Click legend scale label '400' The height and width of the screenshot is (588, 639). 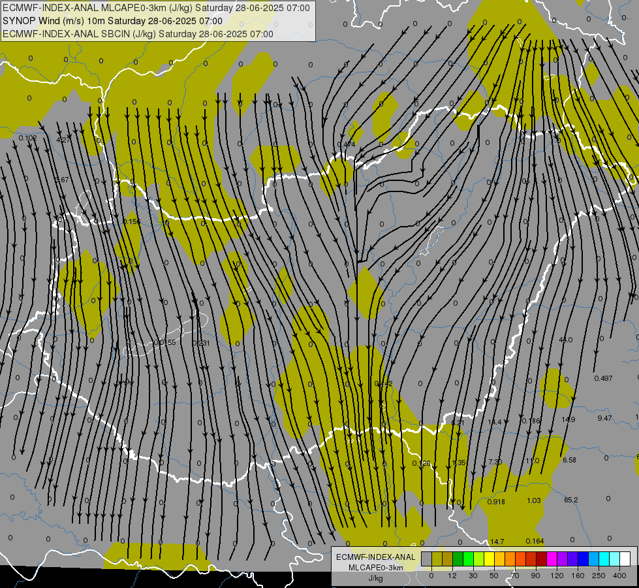(x=619, y=576)
